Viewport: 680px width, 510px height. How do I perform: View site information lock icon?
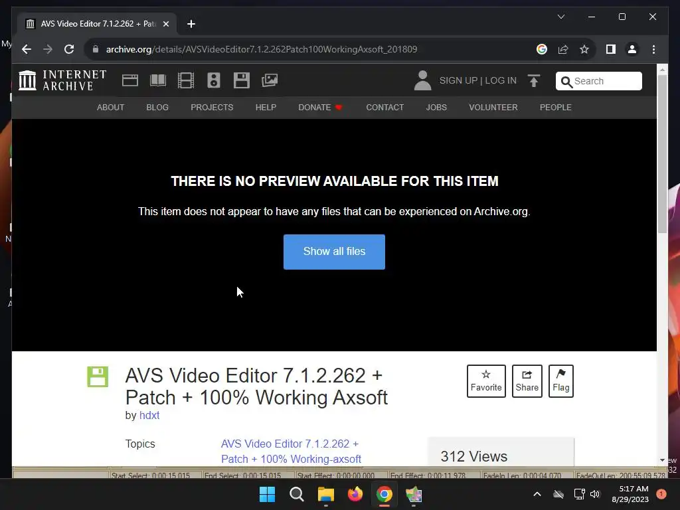click(96, 49)
